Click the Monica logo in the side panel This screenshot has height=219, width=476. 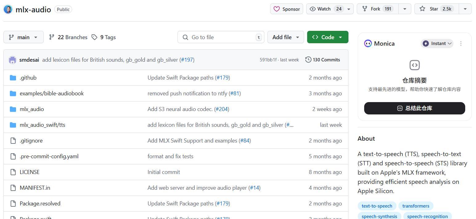[x=368, y=43]
